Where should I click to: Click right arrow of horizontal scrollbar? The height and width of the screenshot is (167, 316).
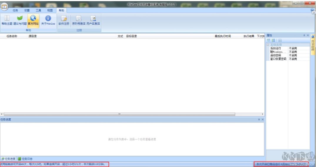(263, 114)
